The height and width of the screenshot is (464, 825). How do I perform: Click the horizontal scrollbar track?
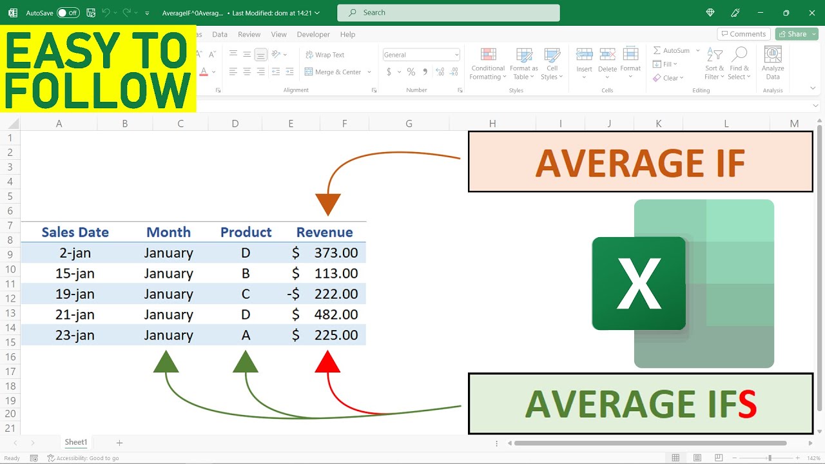(x=650, y=443)
